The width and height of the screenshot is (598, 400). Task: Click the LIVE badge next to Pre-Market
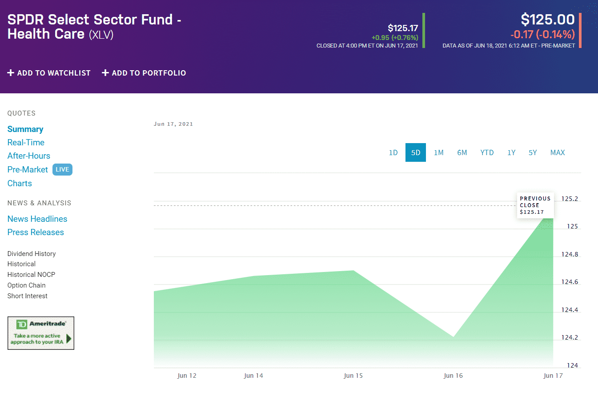coord(62,169)
